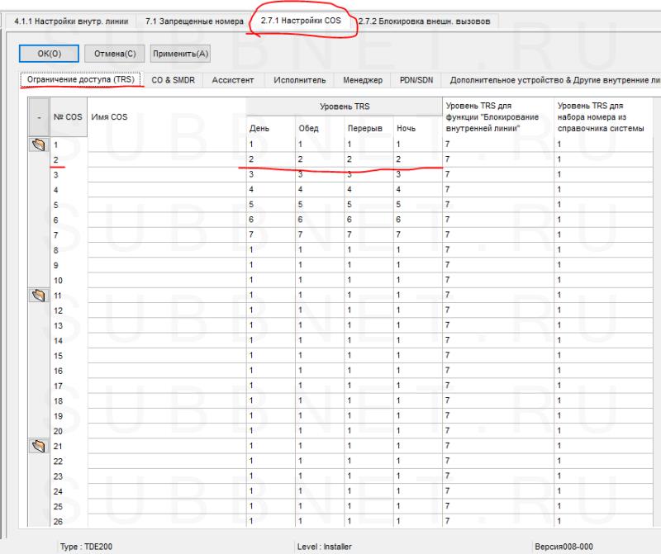The height and width of the screenshot is (554, 661).
Task: Apply changes with Применить(A) button
Action: (x=180, y=54)
